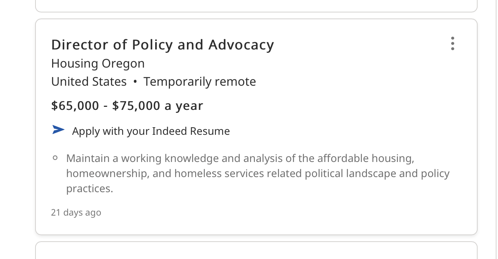Viewport: 498px width, 259px height.
Task: Select the partially visible job card above
Action: tap(256, 5)
